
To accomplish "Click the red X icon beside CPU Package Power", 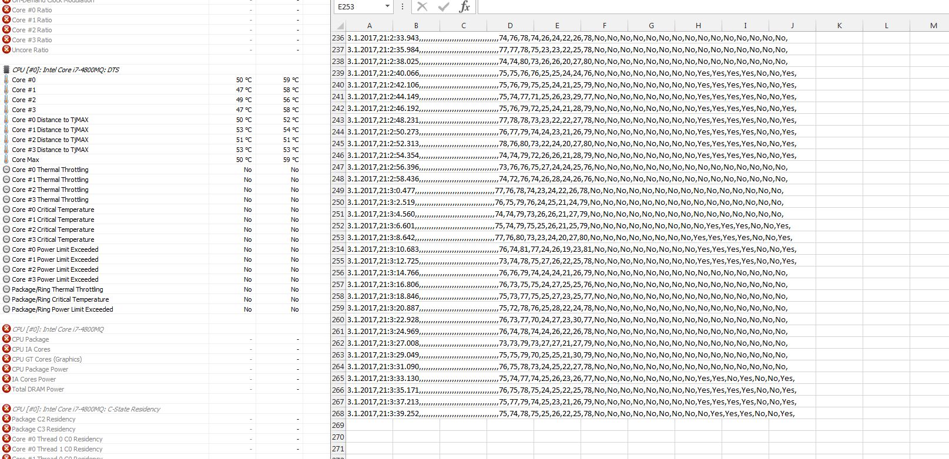I will (6, 369).
